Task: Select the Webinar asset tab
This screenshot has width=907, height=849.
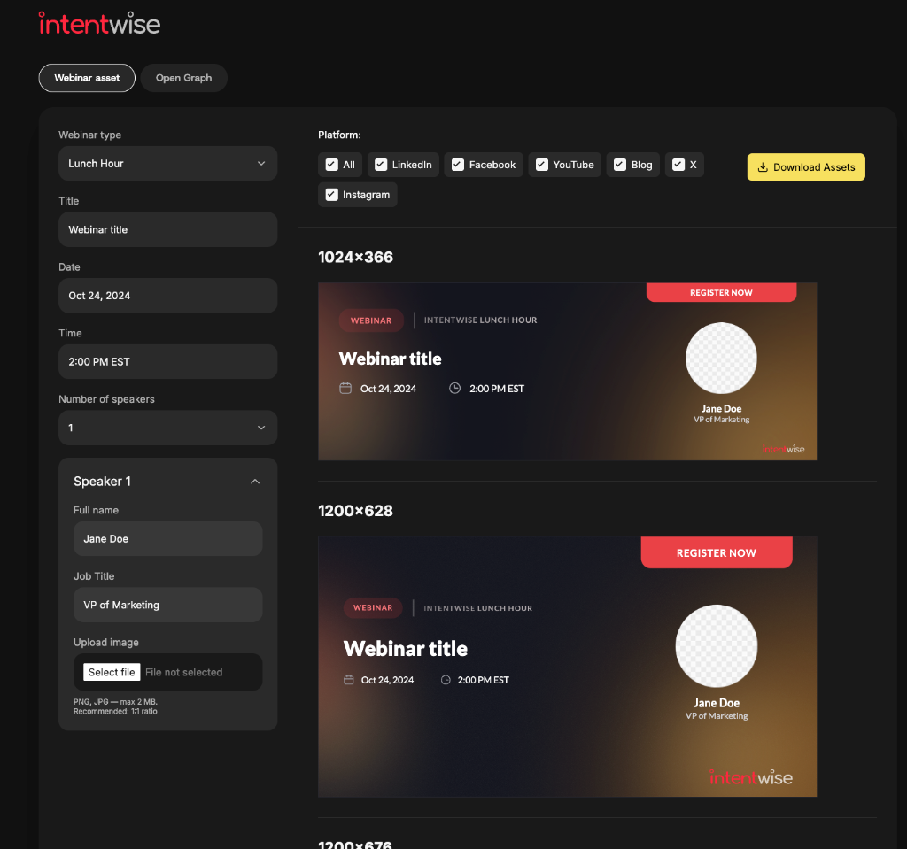Action: 86,78
